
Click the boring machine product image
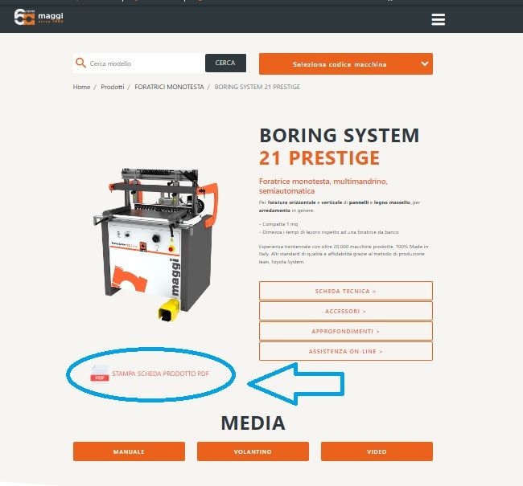(155, 244)
